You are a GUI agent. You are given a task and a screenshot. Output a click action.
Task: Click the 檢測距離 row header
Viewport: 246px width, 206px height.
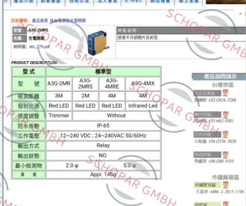pos(29,96)
